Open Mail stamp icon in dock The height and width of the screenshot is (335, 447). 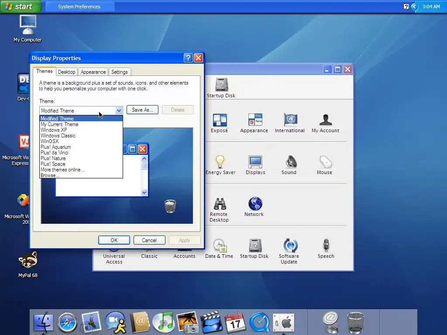91,322
